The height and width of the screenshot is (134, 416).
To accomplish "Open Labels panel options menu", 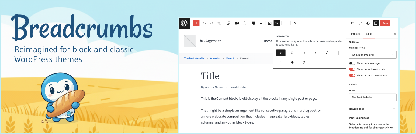I will pyautogui.click(x=394, y=84).
